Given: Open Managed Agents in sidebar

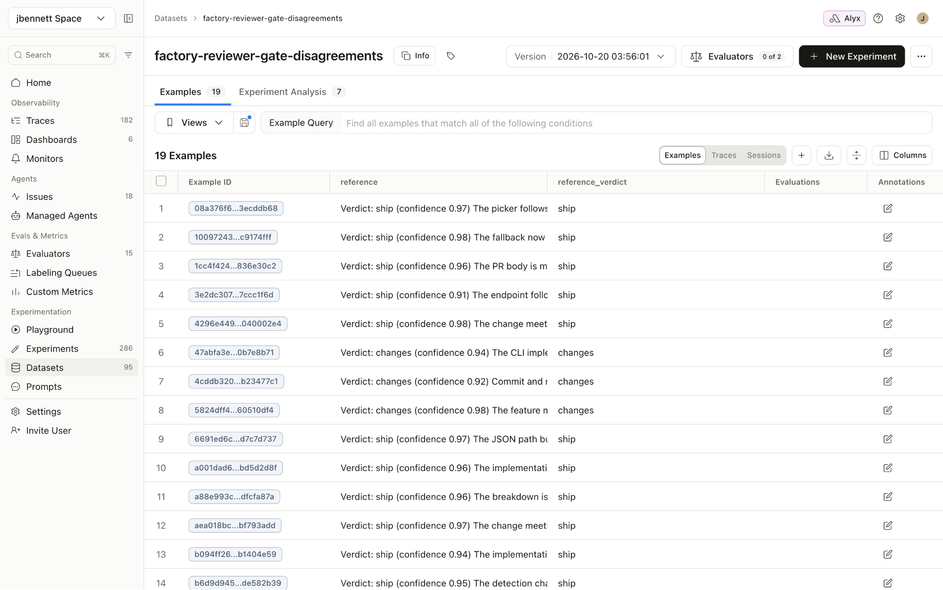Looking at the screenshot, I should 72,216.
